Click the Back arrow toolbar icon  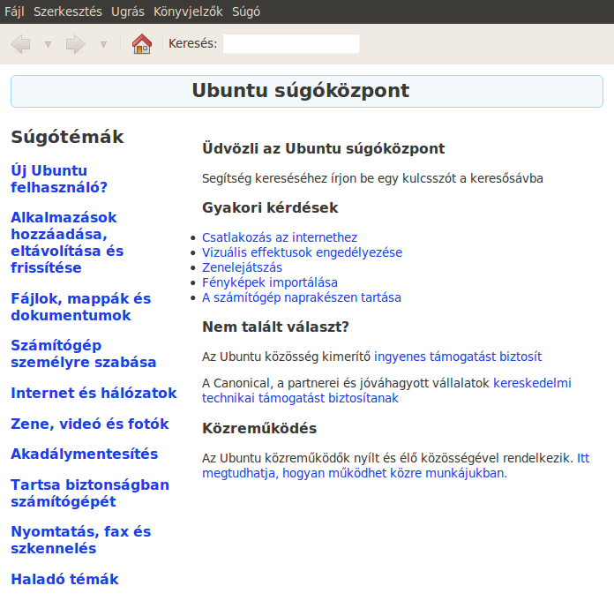(x=21, y=44)
